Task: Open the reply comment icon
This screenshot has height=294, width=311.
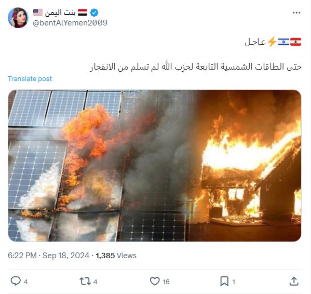Action: pos(16,281)
